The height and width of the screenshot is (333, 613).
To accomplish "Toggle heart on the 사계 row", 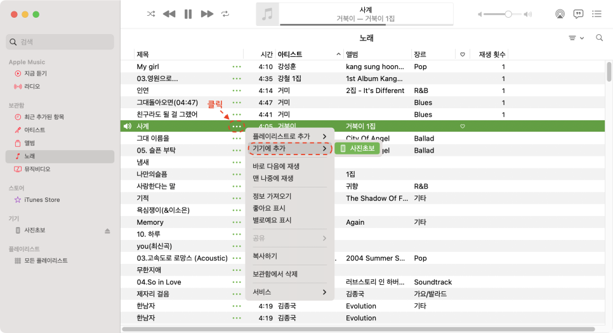I will [x=463, y=127].
